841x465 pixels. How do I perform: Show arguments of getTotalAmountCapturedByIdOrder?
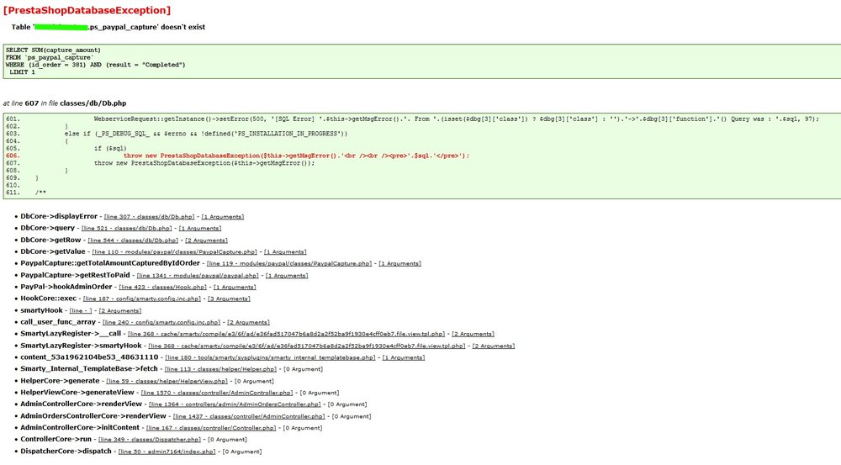coord(400,264)
